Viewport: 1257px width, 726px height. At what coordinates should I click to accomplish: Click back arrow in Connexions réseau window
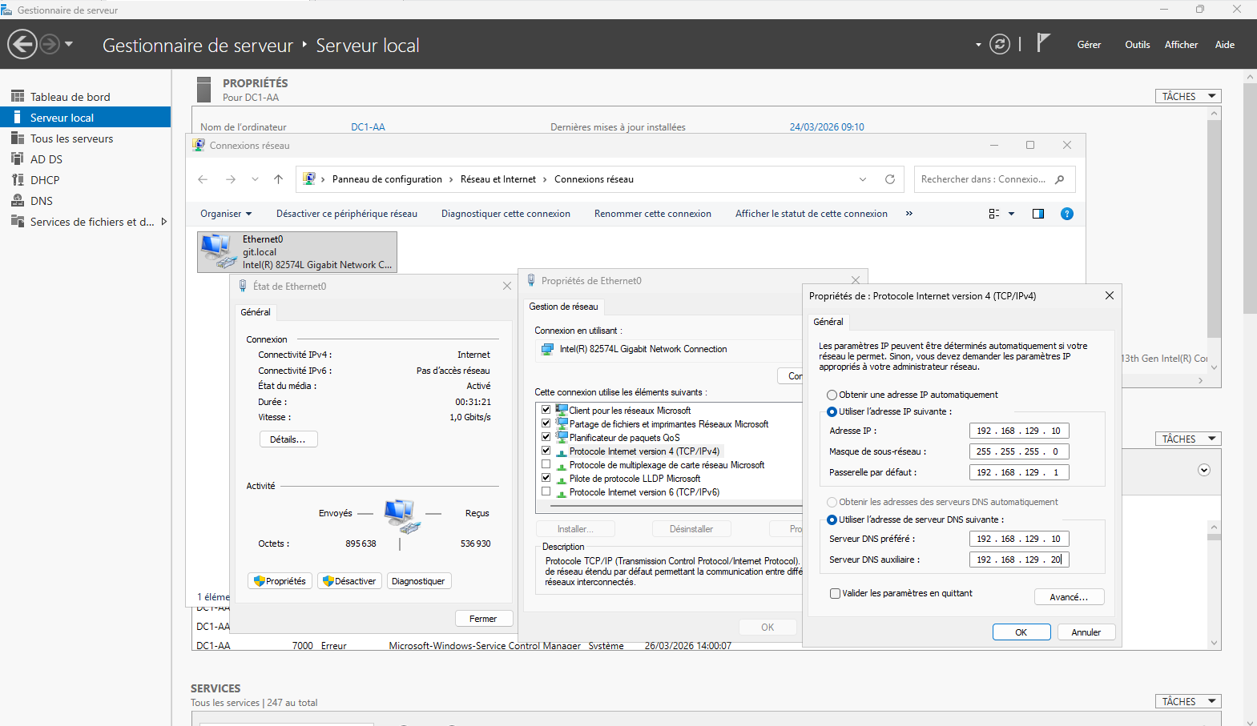(203, 179)
